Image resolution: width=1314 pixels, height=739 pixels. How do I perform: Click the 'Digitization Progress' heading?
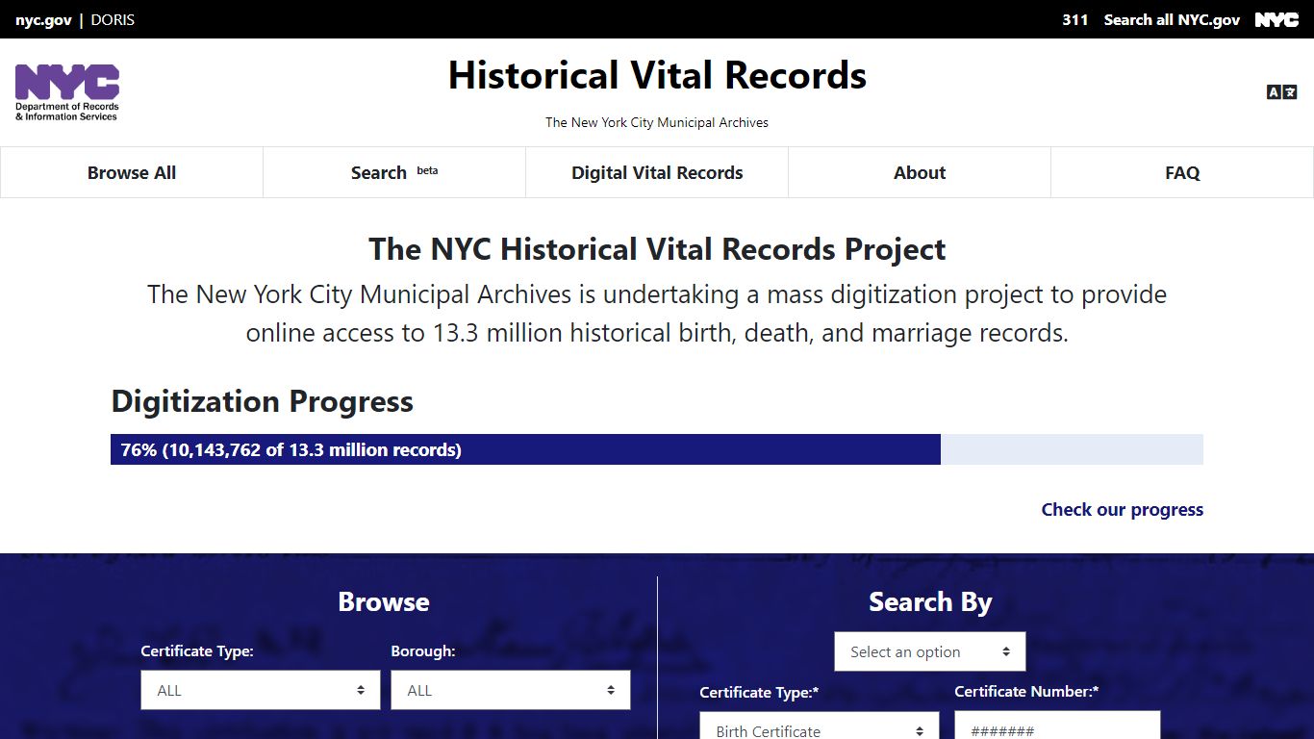263,401
